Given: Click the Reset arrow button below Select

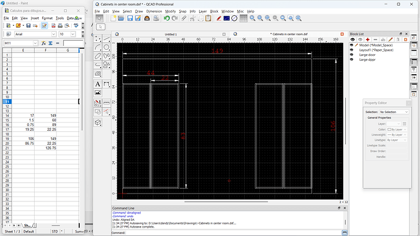Looking at the screenshot, I should tap(100, 27).
